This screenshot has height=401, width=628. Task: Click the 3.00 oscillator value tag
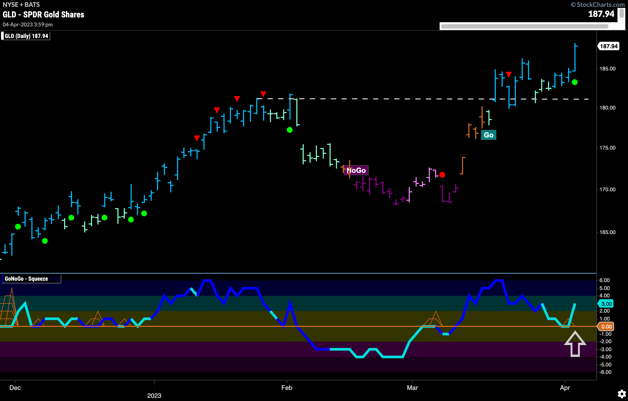[x=606, y=304]
